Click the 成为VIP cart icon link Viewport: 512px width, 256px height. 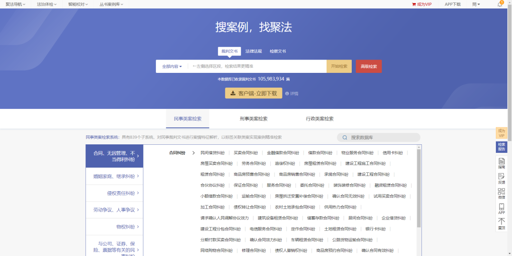tap(421, 4)
